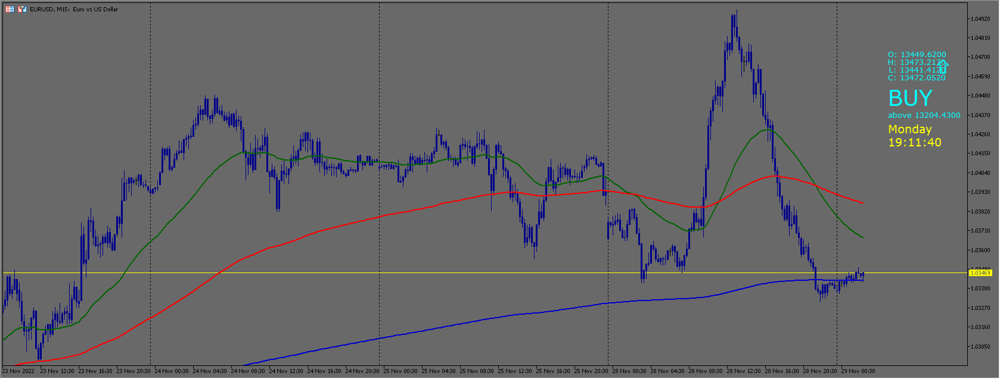
Task: Click time axis label '24 Nov 16:30'
Action: (x=324, y=371)
